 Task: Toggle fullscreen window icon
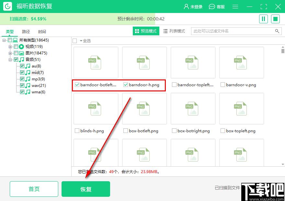click(264, 7)
